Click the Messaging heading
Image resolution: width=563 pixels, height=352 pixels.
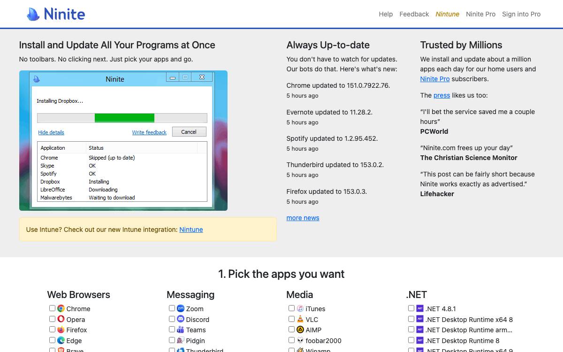point(190,295)
